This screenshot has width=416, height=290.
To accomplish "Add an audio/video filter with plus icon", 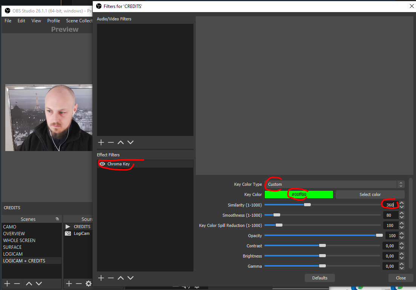I will click(101, 142).
